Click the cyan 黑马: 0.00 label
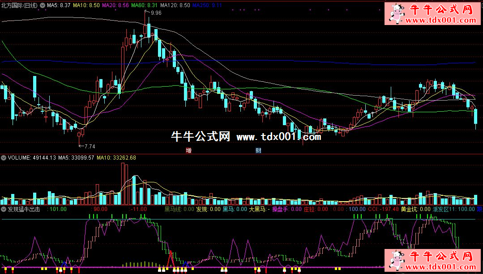Screen dimensions: 483x274 pyautogui.click(x=235, y=209)
